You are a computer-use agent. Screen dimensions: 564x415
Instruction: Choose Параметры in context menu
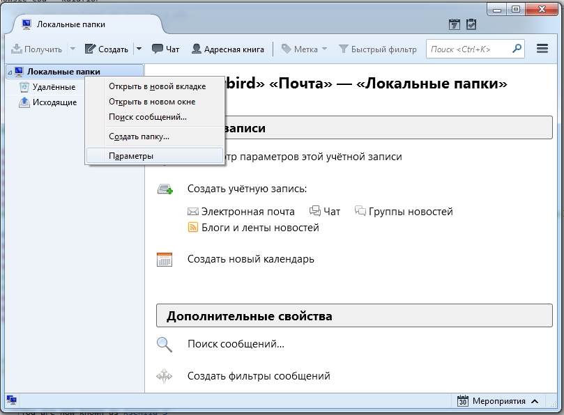tap(155, 156)
